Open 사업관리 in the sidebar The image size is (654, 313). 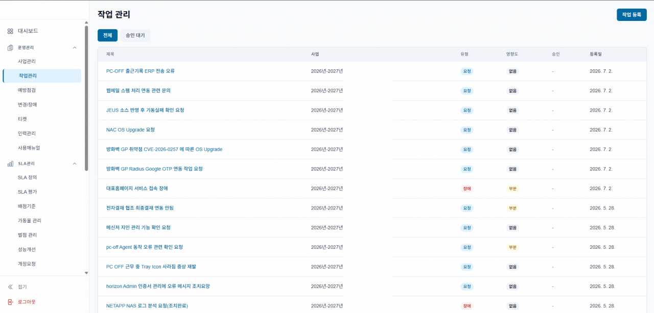(27, 61)
